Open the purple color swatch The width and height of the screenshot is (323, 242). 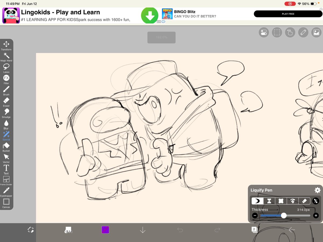click(x=105, y=230)
